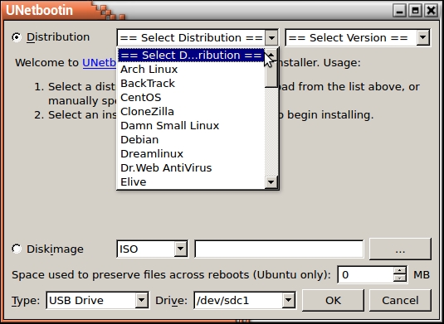Choose Arch Linux from the list
This screenshot has width=444, height=324.
click(x=191, y=70)
